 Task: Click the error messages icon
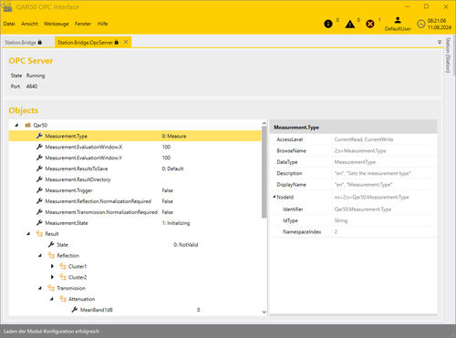click(x=370, y=24)
